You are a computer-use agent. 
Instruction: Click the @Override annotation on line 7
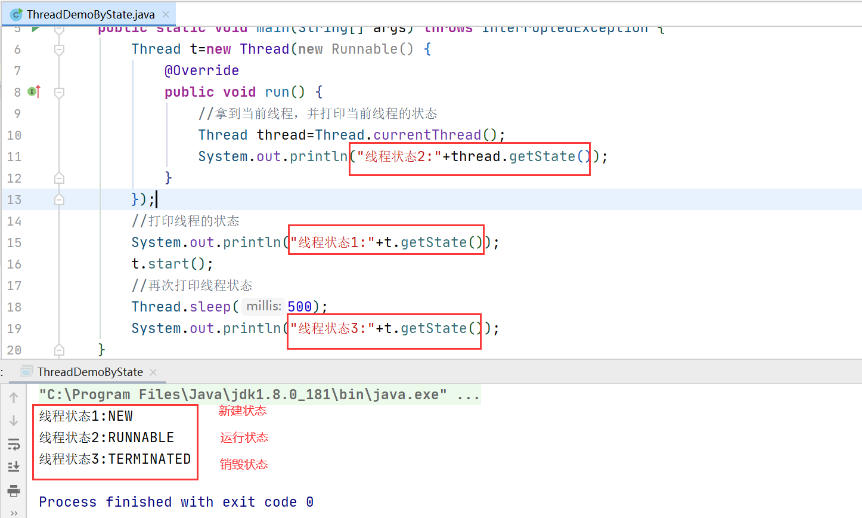tap(201, 70)
